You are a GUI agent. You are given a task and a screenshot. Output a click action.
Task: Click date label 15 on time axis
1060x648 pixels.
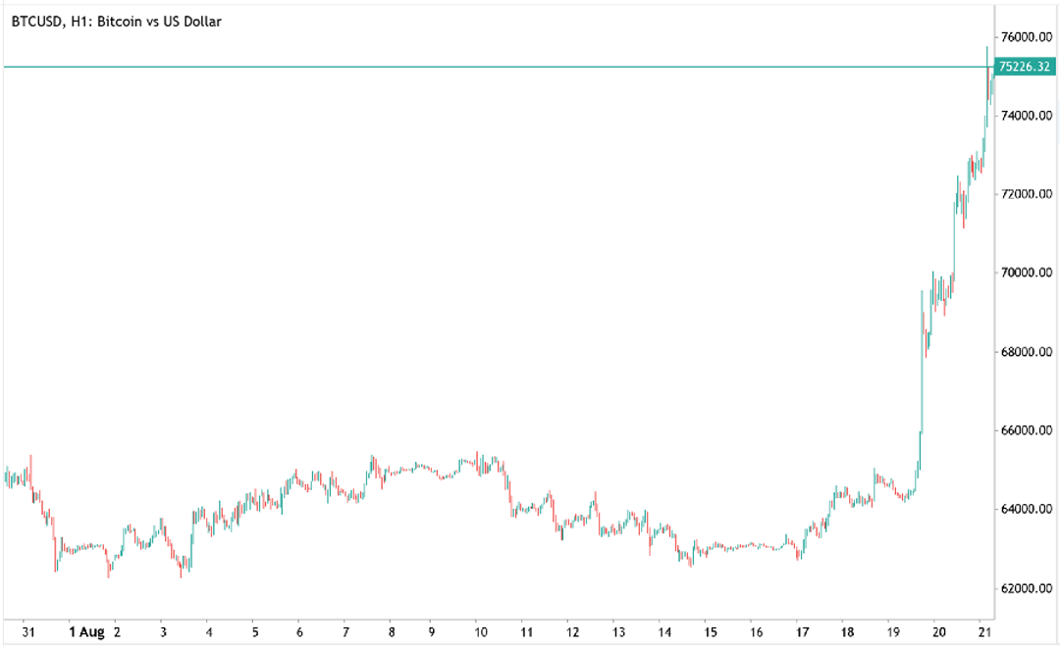[711, 632]
